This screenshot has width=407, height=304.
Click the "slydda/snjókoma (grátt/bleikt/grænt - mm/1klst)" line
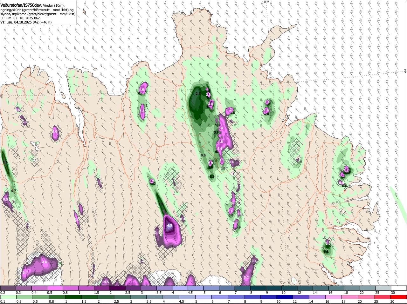38,14
